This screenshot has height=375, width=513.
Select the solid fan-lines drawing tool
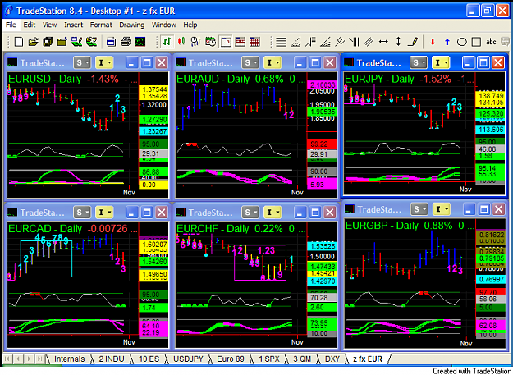pos(325,42)
